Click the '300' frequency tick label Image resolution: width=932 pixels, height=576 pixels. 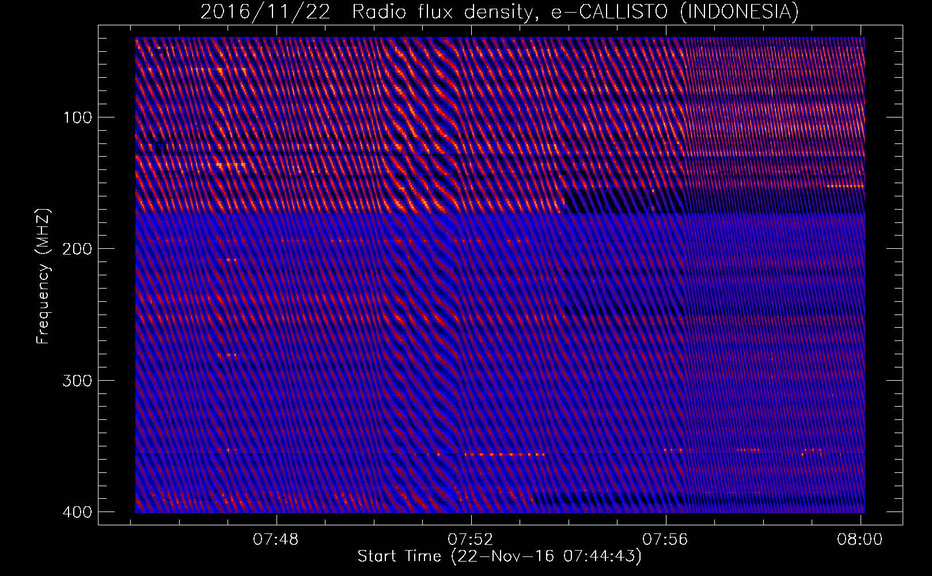(x=77, y=380)
